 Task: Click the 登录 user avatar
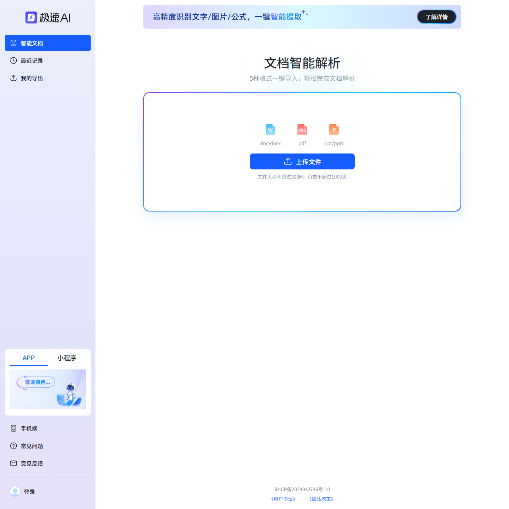click(x=15, y=492)
